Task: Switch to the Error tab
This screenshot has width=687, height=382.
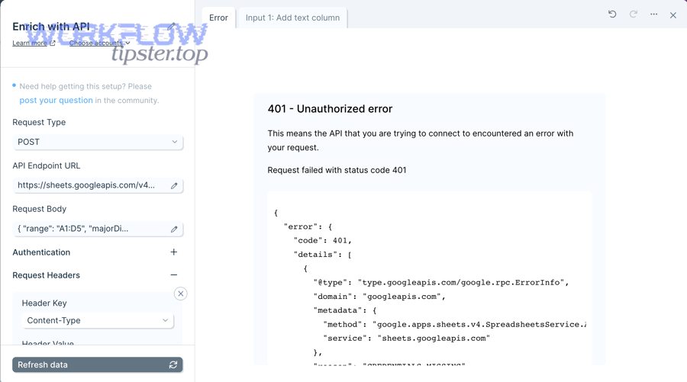Action: pyautogui.click(x=218, y=18)
